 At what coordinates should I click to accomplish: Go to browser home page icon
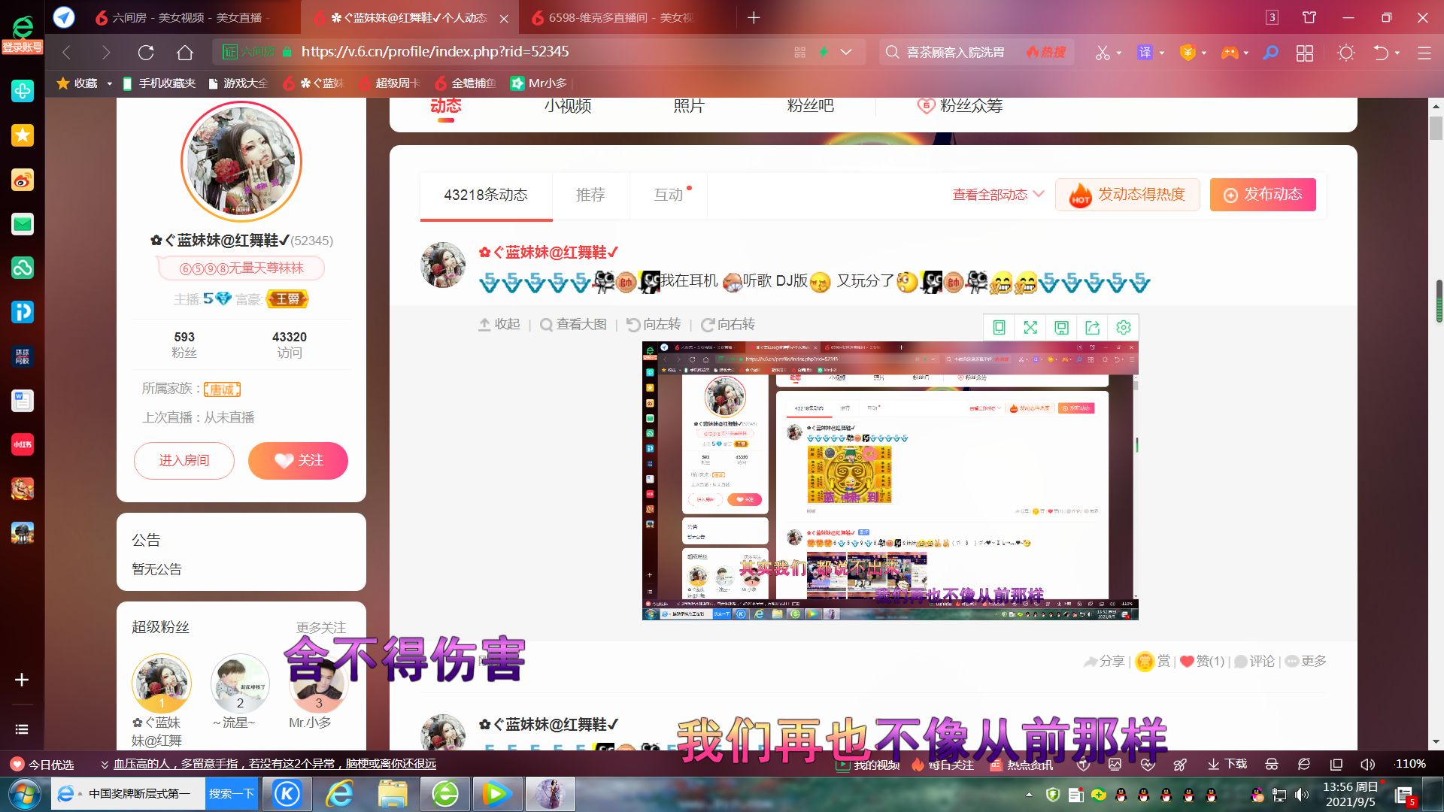coord(185,53)
